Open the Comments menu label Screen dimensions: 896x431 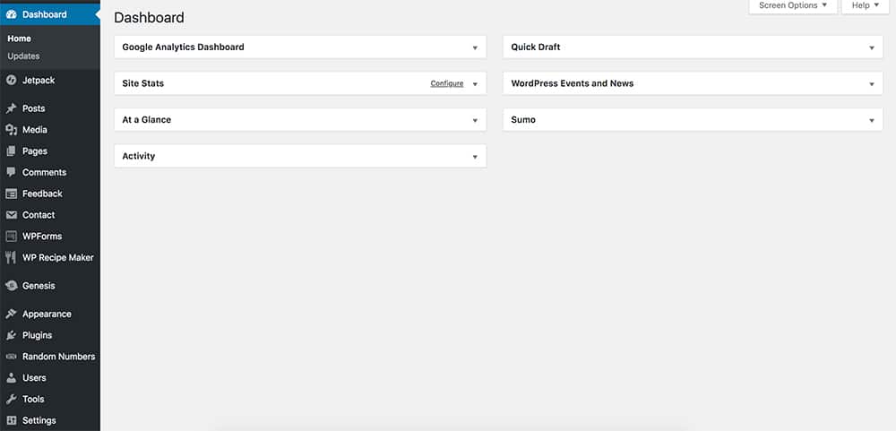point(45,173)
